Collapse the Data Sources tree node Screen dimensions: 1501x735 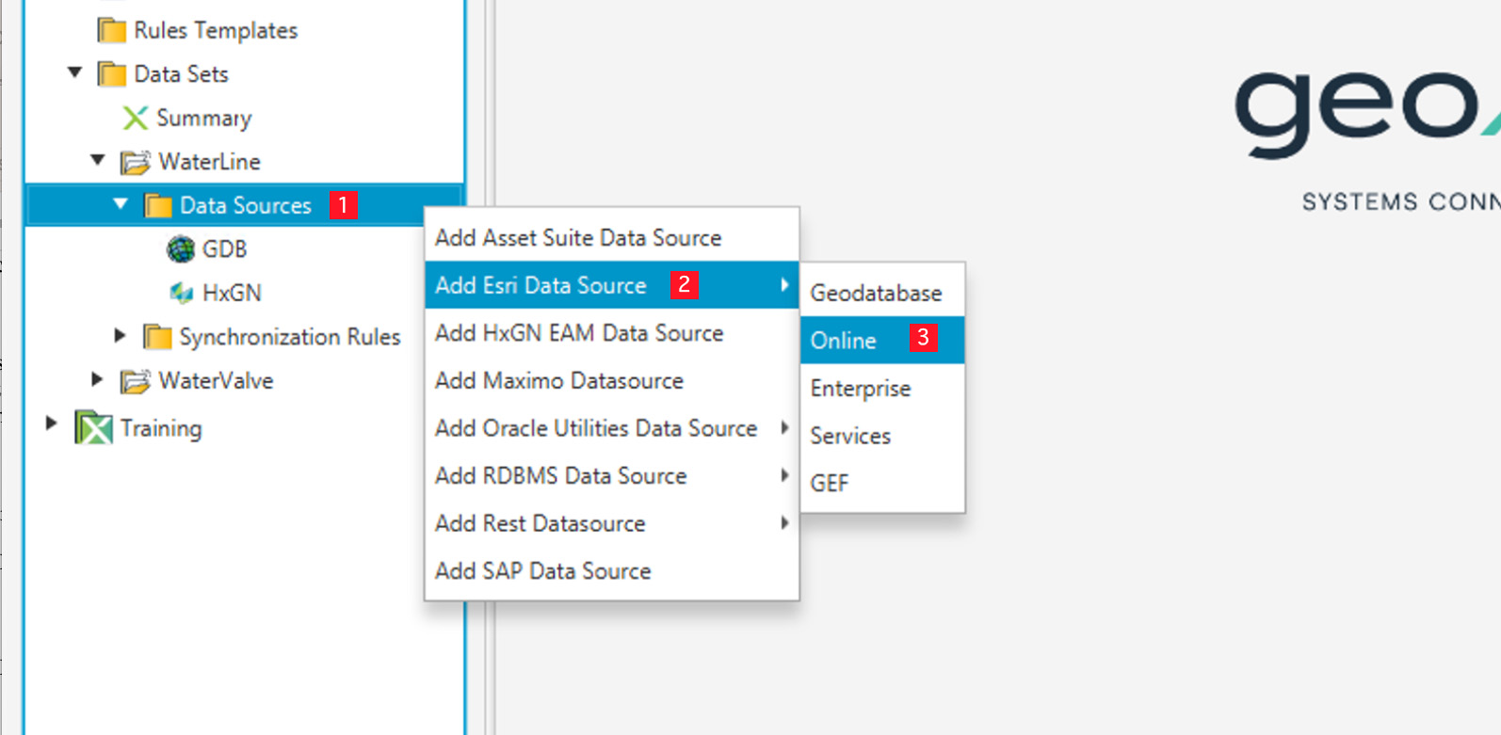click(121, 203)
